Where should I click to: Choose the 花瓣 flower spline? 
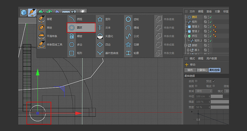click(x=128, y=45)
